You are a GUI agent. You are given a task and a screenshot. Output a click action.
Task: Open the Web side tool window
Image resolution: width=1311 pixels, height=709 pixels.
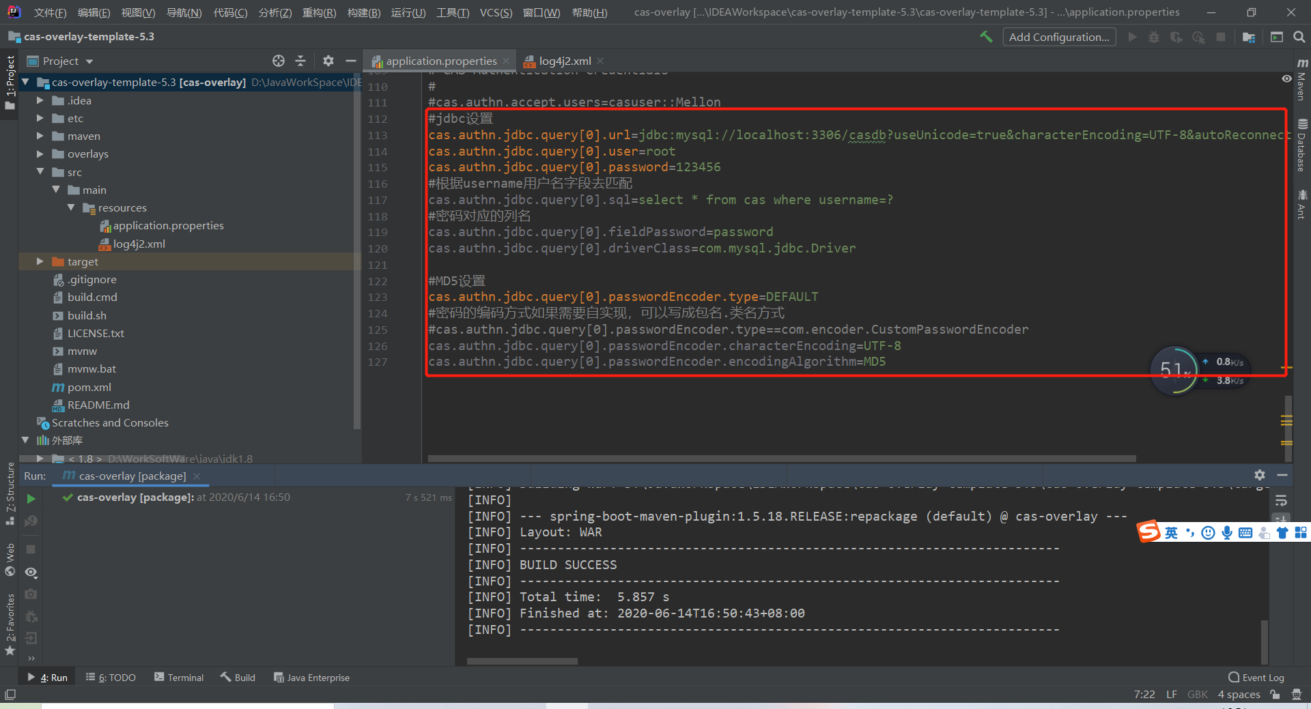[x=10, y=560]
